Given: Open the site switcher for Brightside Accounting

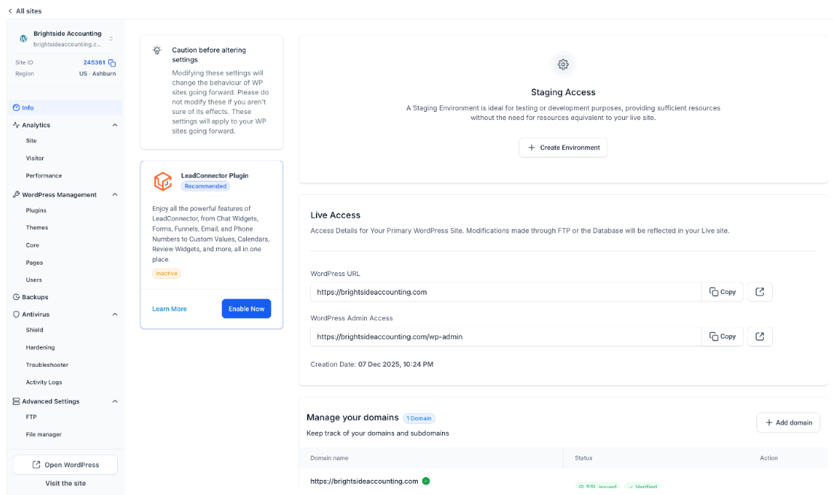Looking at the screenshot, I should (x=111, y=38).
